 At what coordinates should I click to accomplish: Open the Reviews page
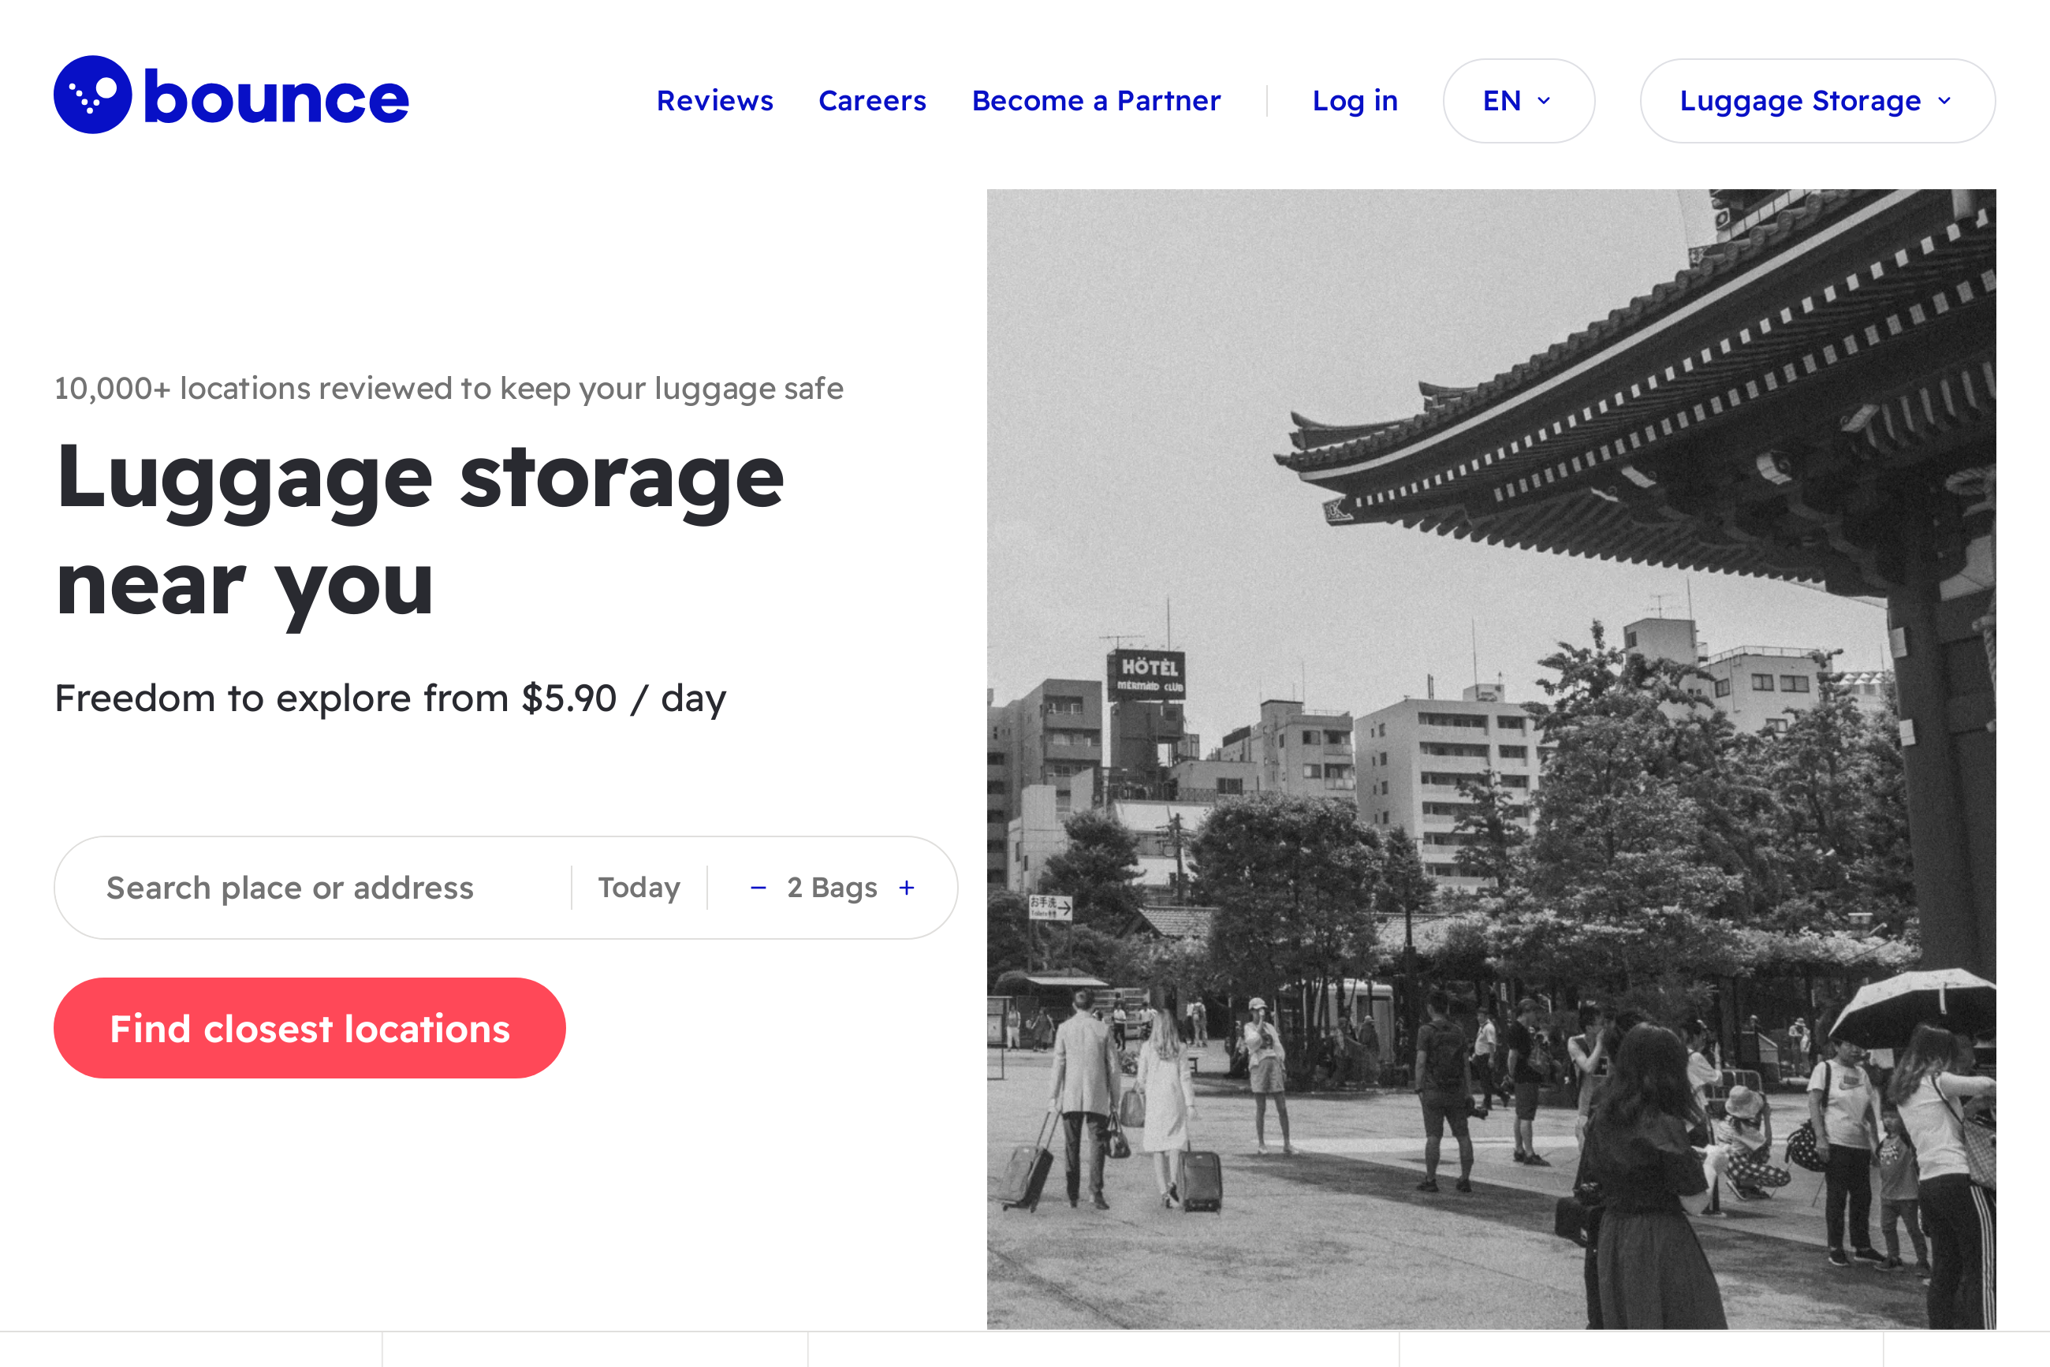714,101
